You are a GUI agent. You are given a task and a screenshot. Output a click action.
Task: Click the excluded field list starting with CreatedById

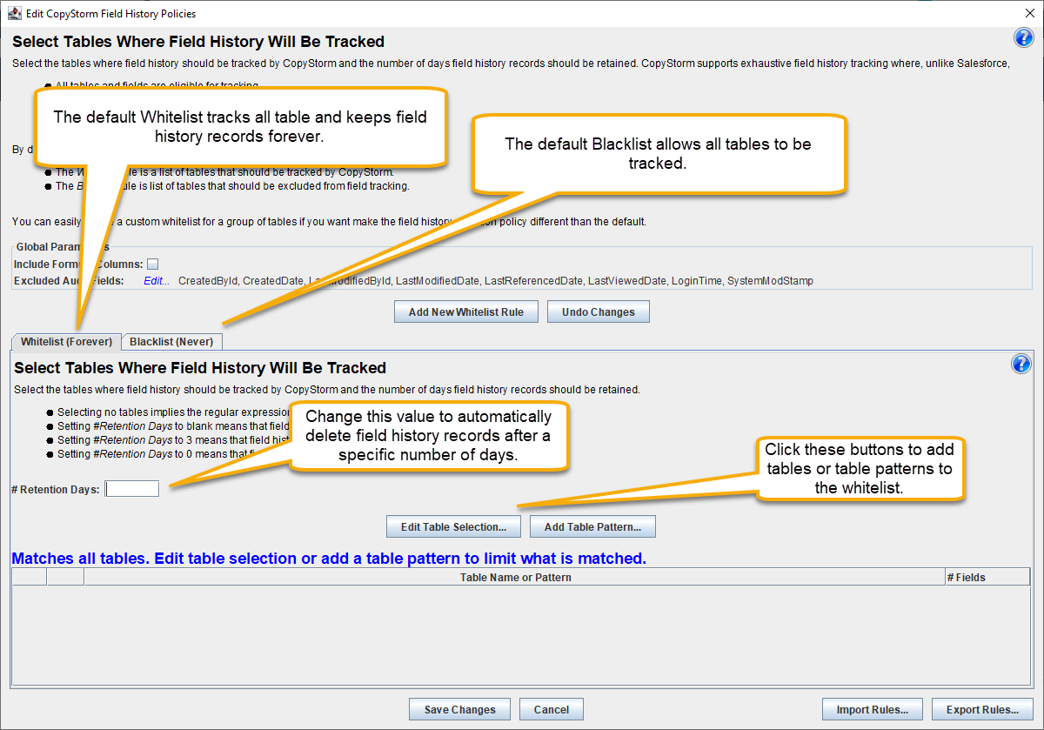[x=495, y=280]
